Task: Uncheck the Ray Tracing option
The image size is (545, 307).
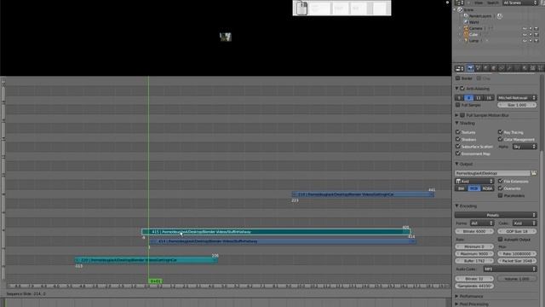Action: [x=500, y=132]
